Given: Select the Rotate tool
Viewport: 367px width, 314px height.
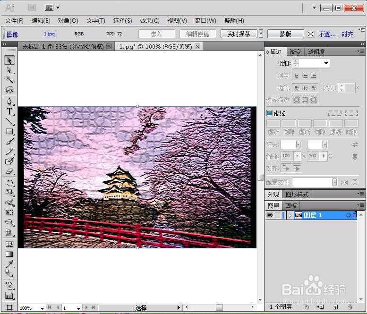Looking at the screenshot, I should (x=9, y=183).
